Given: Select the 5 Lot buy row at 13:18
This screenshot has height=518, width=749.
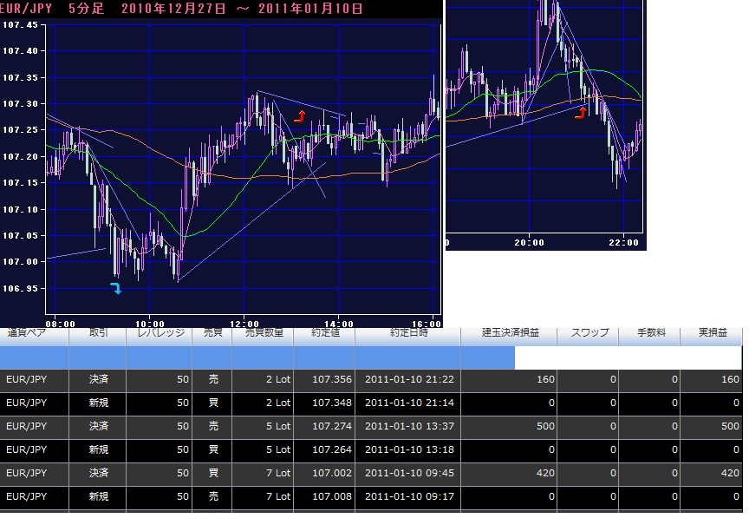Looking at the screenshot, I should (x=371, y=450).
